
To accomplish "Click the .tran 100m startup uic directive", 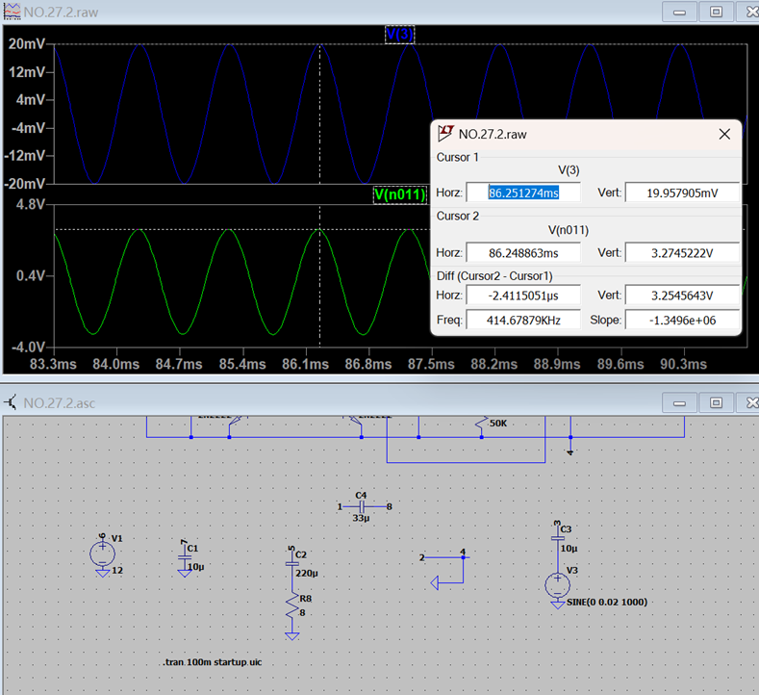I will click(214, 664).
